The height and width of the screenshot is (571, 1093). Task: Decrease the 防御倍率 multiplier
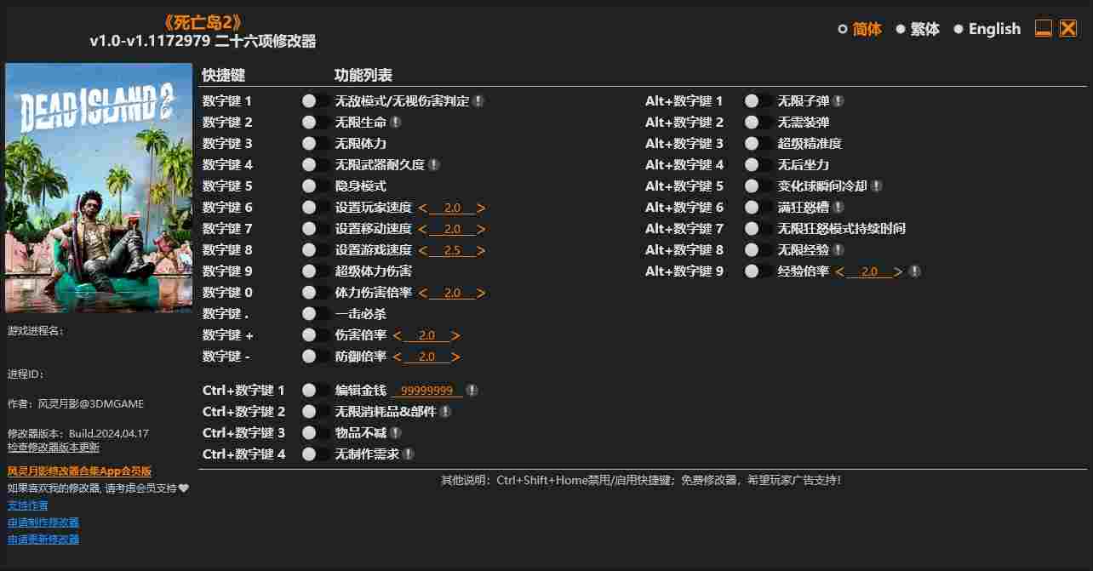coord(397,357)
